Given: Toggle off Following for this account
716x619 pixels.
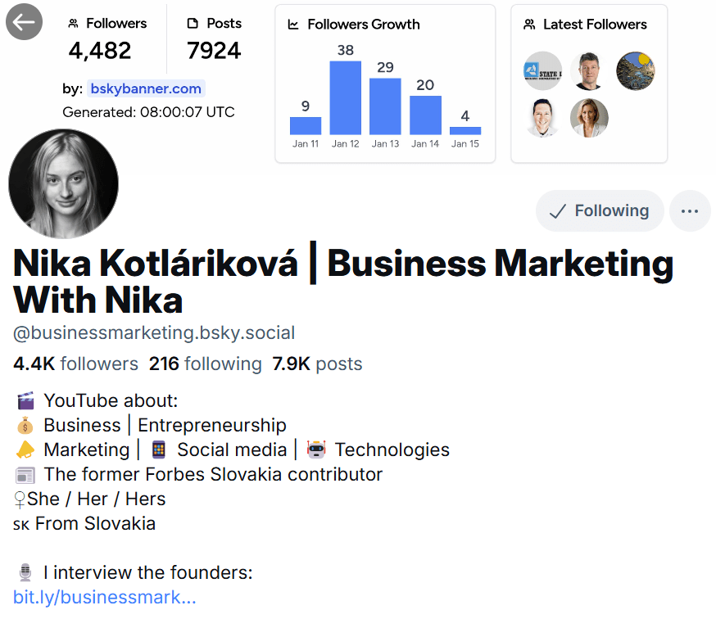Looking at the screenshot, I should [599, 210].
